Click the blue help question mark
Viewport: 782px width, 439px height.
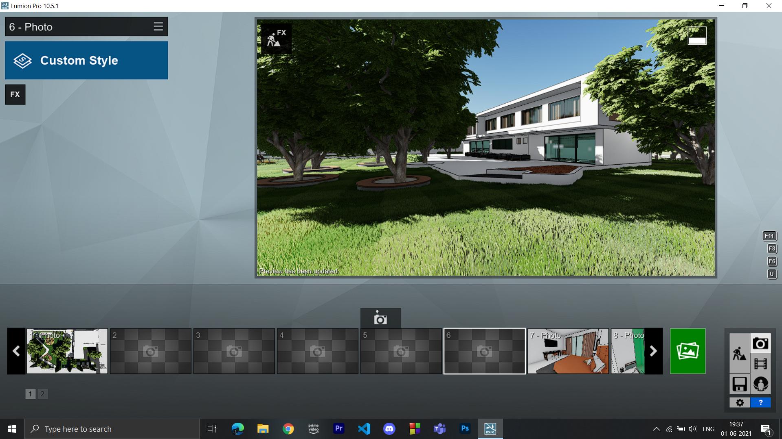tap(760, 402)
